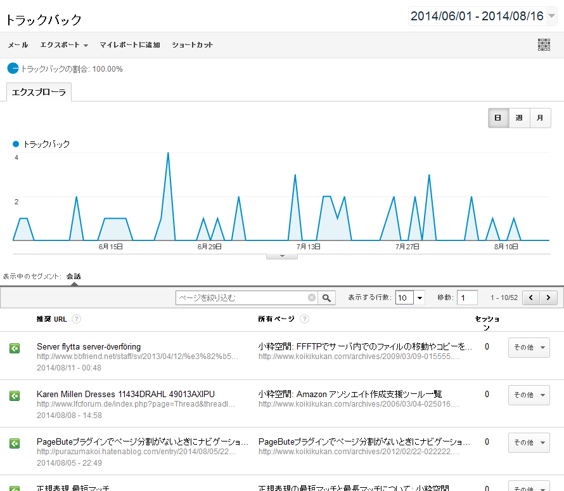This screenshot has height=491, width=564.
Task: Click the timestamp 2014/08/08 - 14:58
Action: 69,416
